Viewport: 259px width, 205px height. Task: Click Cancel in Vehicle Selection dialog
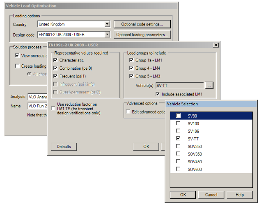click(211, 195)
